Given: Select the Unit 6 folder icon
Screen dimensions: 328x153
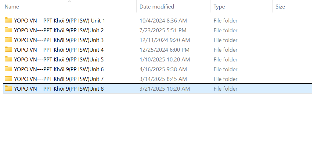Looking at the screenshot, I should tap(9, 69).
